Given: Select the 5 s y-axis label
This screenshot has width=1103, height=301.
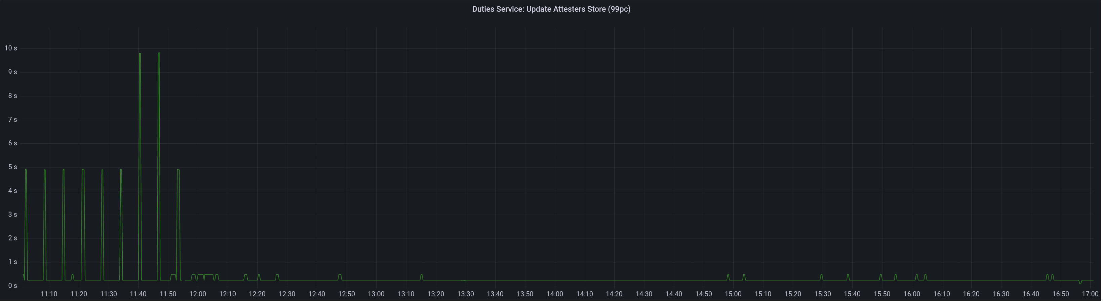Looking at the screenshot, I should click(12, 166).
